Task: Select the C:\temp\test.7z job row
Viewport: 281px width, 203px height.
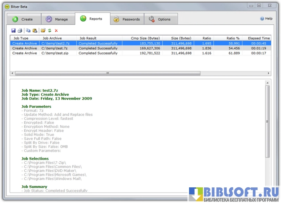Action: [55, 48]
